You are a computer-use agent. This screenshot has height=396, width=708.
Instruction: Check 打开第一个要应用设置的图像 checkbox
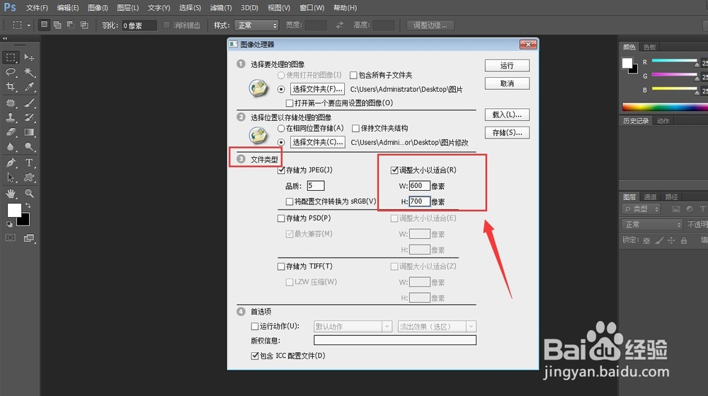[290, 103]
